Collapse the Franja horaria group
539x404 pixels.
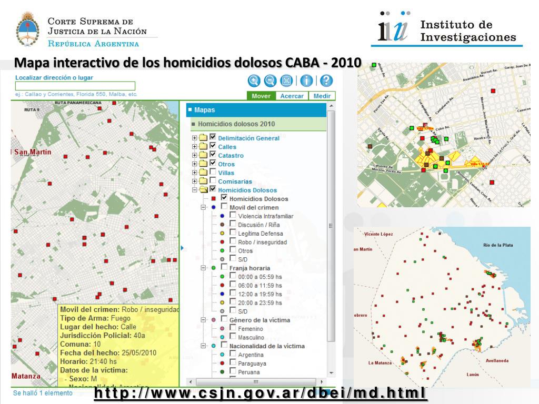(204, 268)
